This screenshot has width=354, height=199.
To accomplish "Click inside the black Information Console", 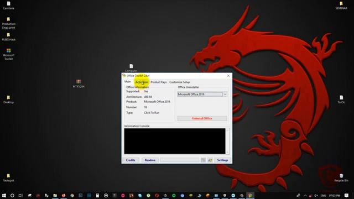I will point(175,141).
